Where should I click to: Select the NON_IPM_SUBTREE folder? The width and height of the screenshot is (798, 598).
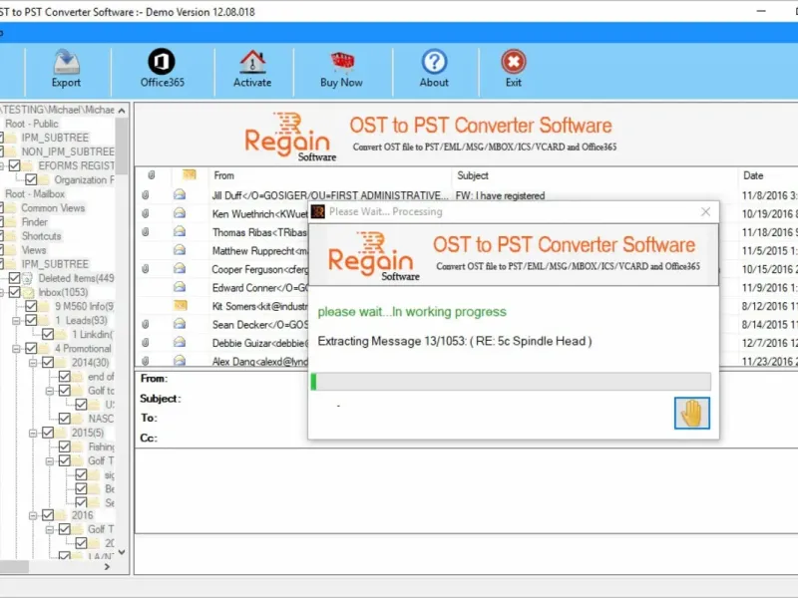(68, 151)
